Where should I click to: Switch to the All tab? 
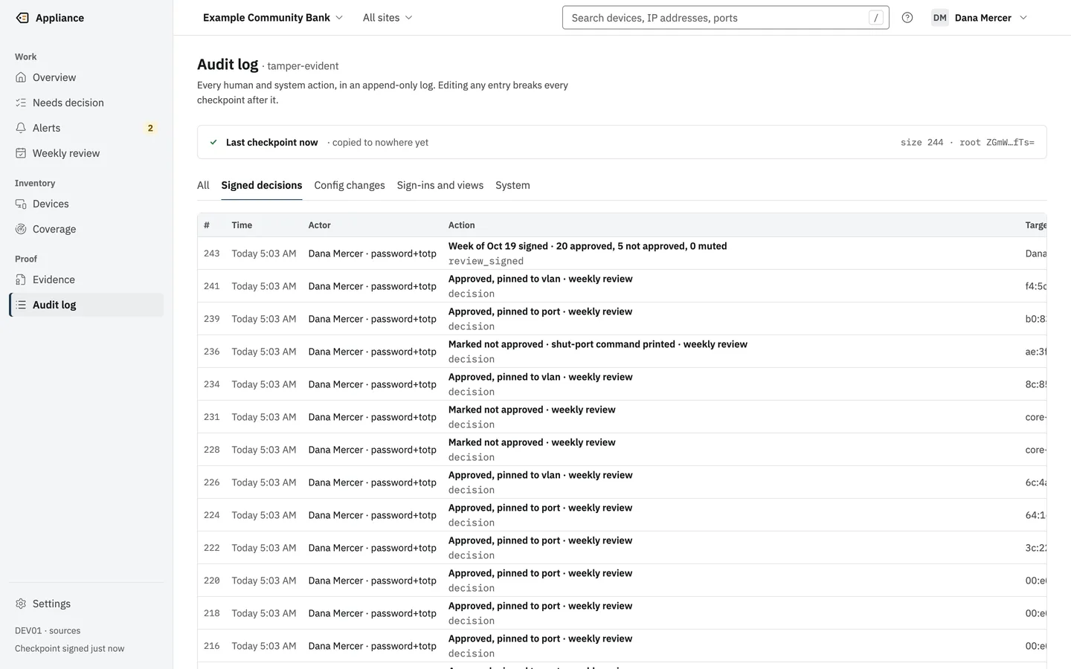click(x=203, y=185)
